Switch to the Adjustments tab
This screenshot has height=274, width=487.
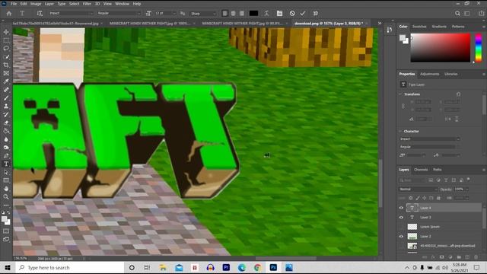[429, 75]
